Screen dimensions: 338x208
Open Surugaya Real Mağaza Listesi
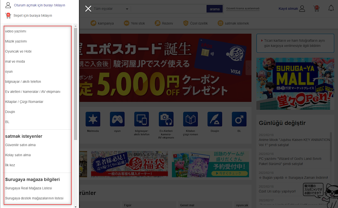coord(29,188)
